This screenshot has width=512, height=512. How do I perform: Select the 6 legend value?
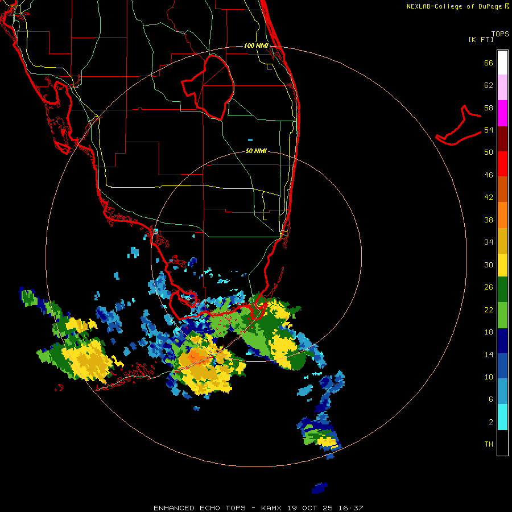(x=491, y=399)
